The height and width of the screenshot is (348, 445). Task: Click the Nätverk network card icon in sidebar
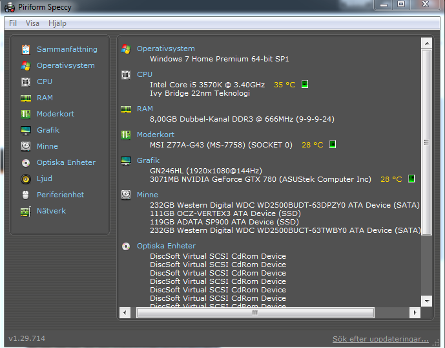(x=26, y=212)
